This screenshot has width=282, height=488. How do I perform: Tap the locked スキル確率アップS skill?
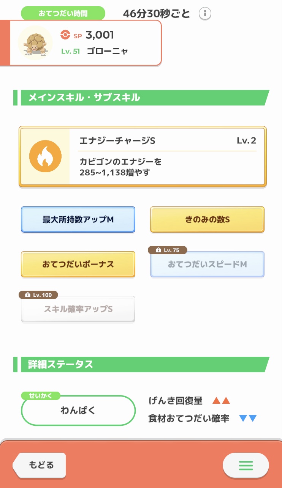78,309
